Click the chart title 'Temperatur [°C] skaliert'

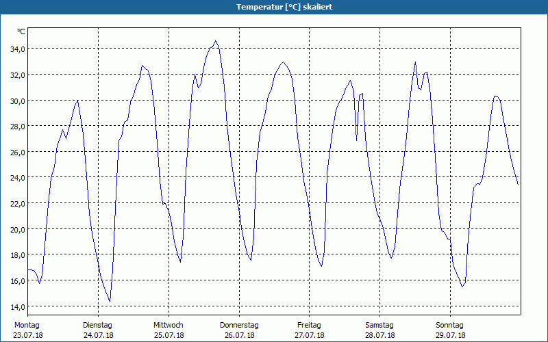284,7
